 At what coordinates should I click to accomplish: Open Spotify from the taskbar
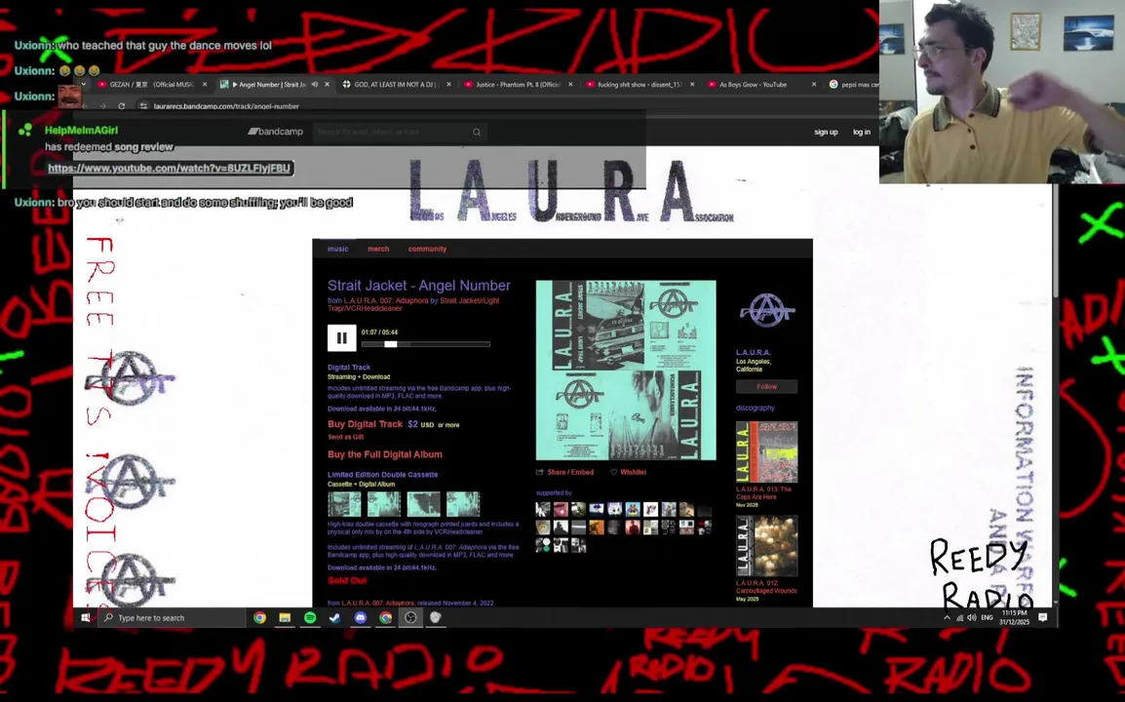(310, 618)
